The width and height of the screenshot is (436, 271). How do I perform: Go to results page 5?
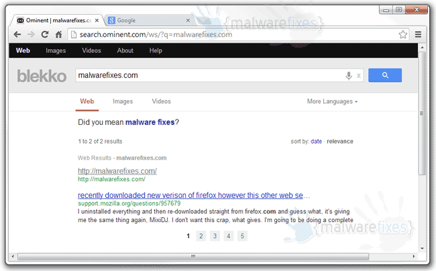tap(242, 236)
